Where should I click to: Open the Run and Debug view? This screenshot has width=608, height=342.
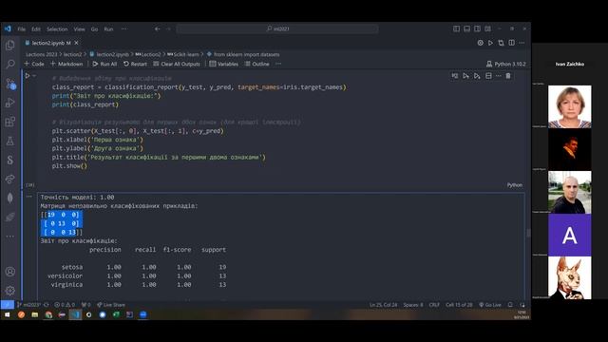(10, 103)
